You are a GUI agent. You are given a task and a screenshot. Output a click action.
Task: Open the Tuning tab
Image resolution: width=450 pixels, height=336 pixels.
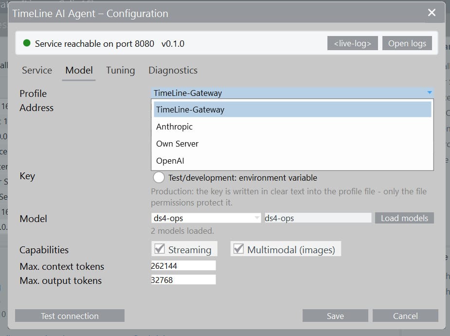120,70
